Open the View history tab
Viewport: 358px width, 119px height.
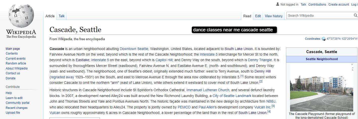[x=274, y=16]
